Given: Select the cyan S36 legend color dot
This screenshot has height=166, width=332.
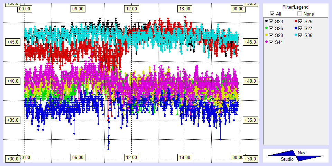Looking at the screenshot, I should pyautogui.click(x=296, y=35).
